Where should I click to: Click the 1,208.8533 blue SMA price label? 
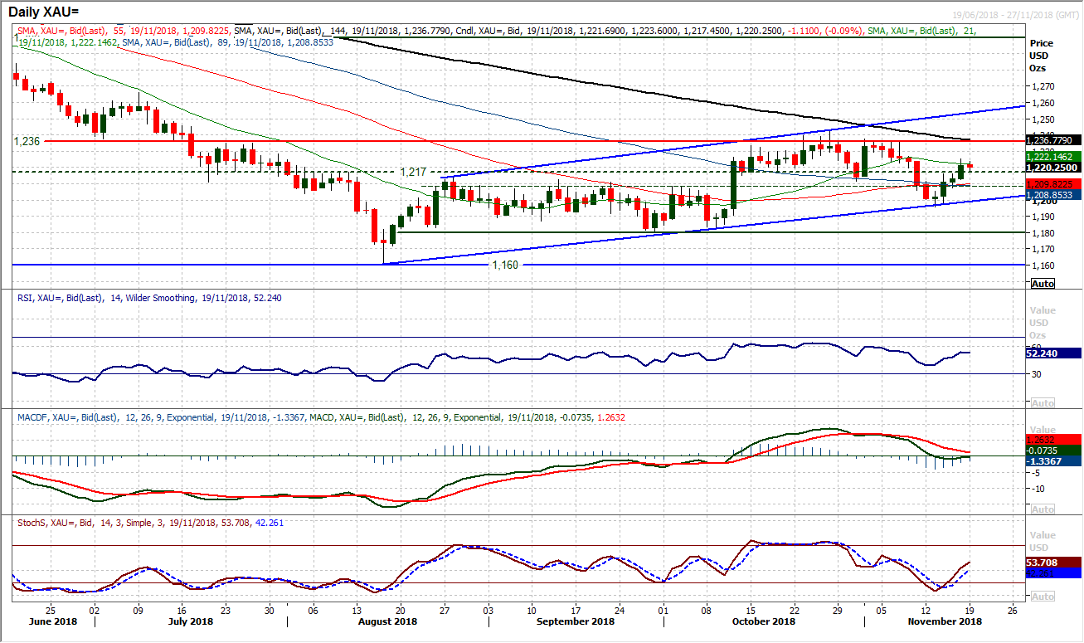pos(1052,194)
